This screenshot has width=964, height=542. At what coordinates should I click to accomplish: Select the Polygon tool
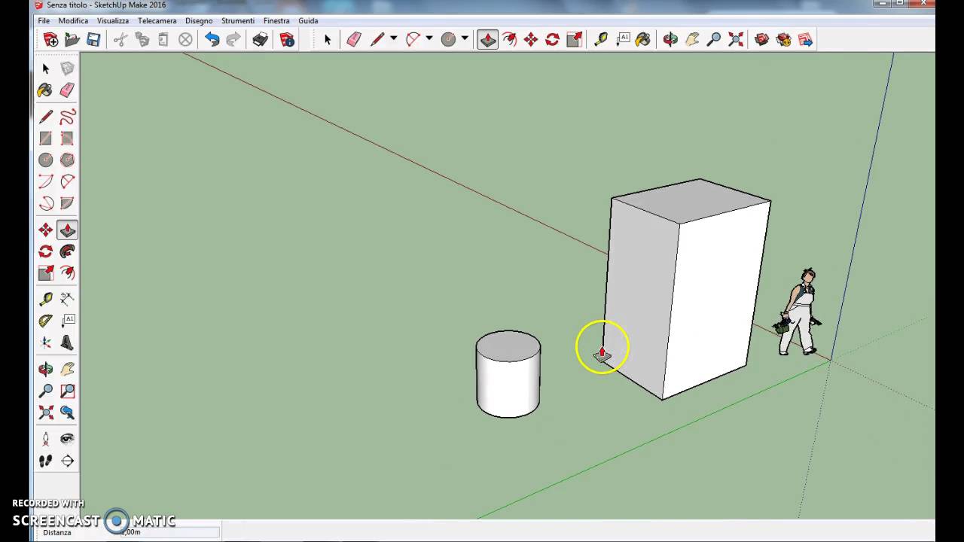[x=67, y=160]
